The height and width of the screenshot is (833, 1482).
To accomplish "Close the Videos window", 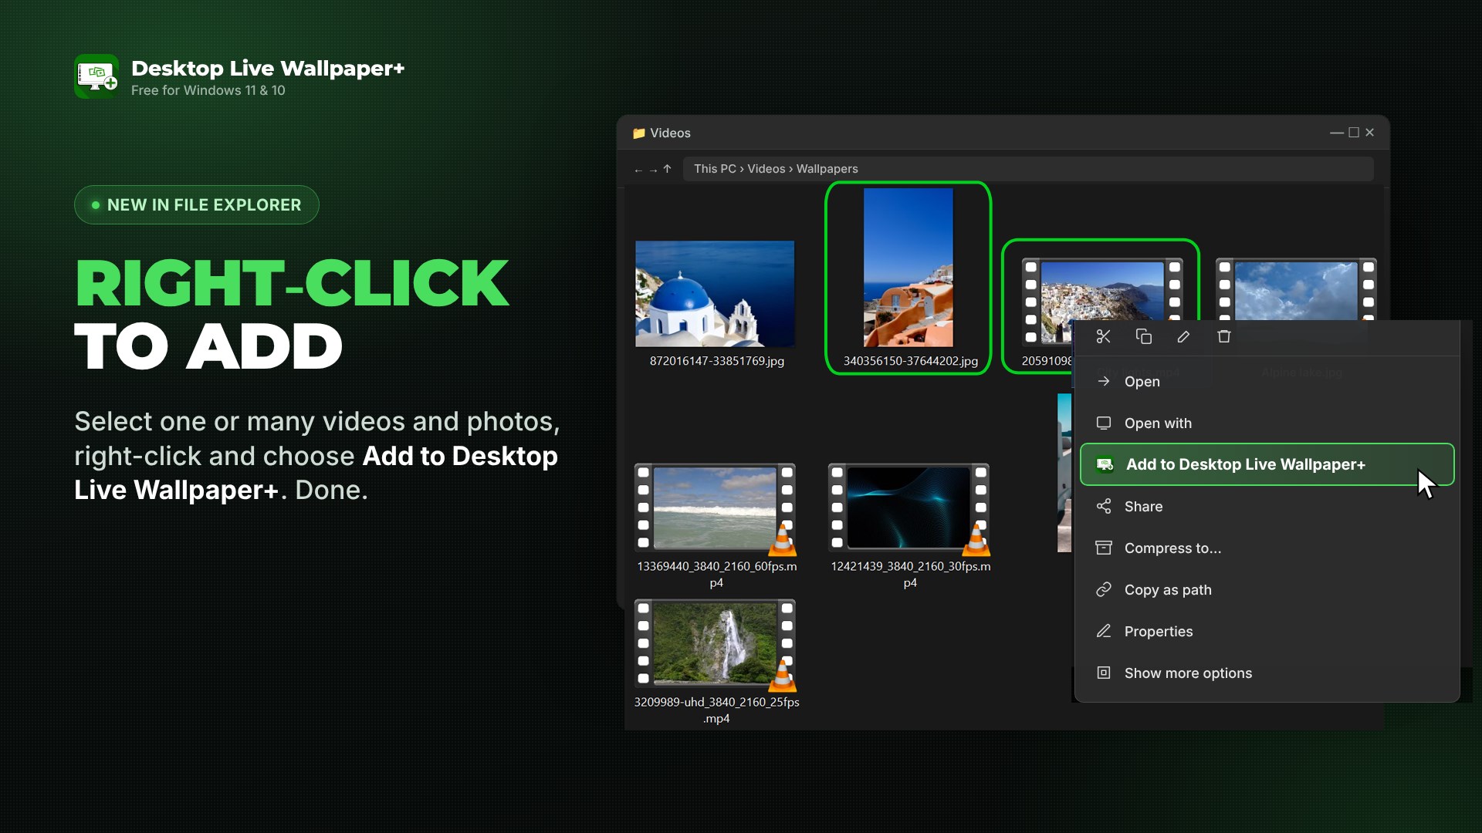I will pyautogui.click(x=1370, y=133).
